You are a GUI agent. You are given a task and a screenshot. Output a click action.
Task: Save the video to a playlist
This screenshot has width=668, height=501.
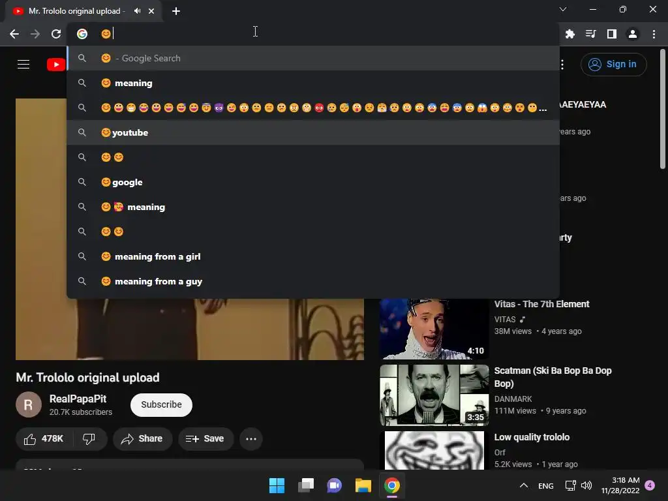click(x=205, y=439)
